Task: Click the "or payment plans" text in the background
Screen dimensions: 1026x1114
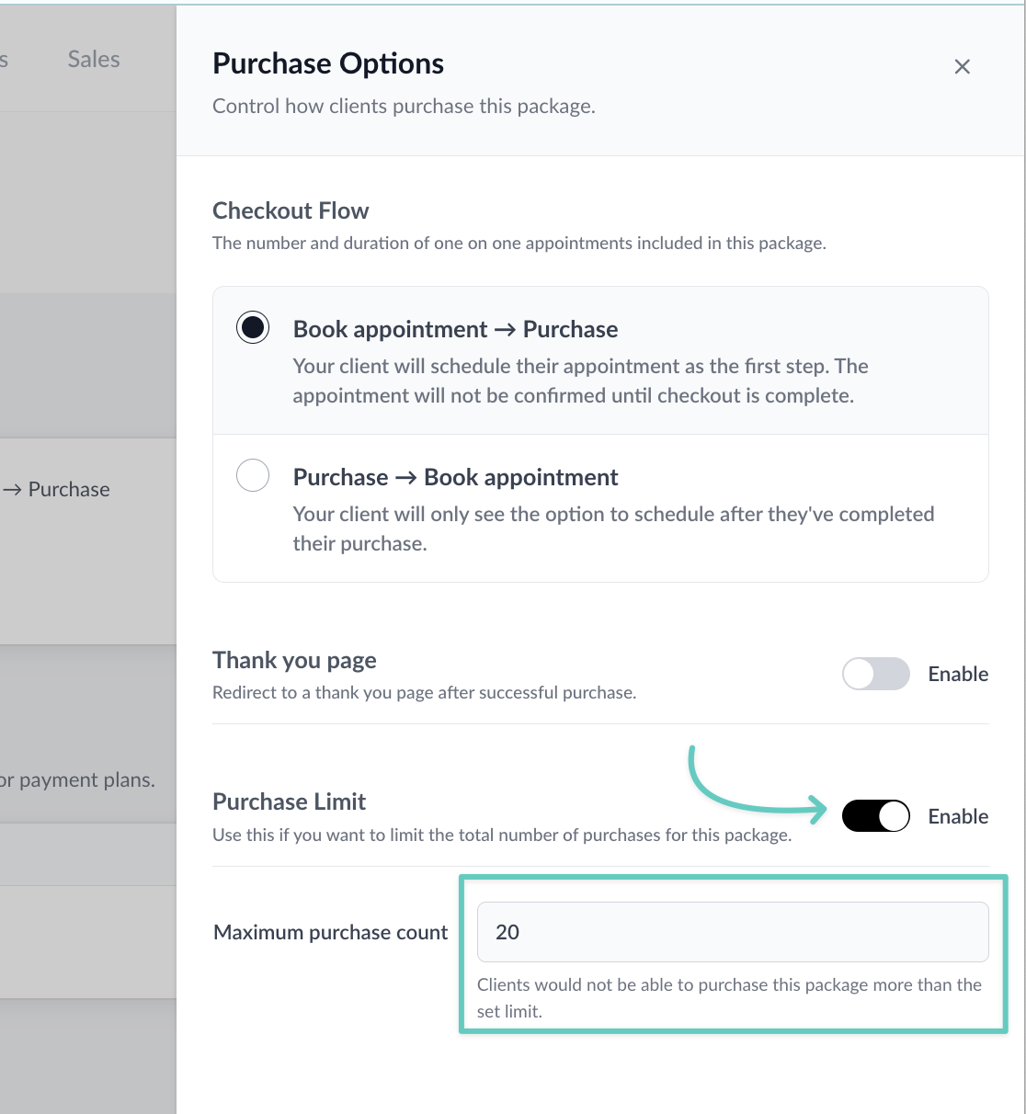Action: click(77, 779)
